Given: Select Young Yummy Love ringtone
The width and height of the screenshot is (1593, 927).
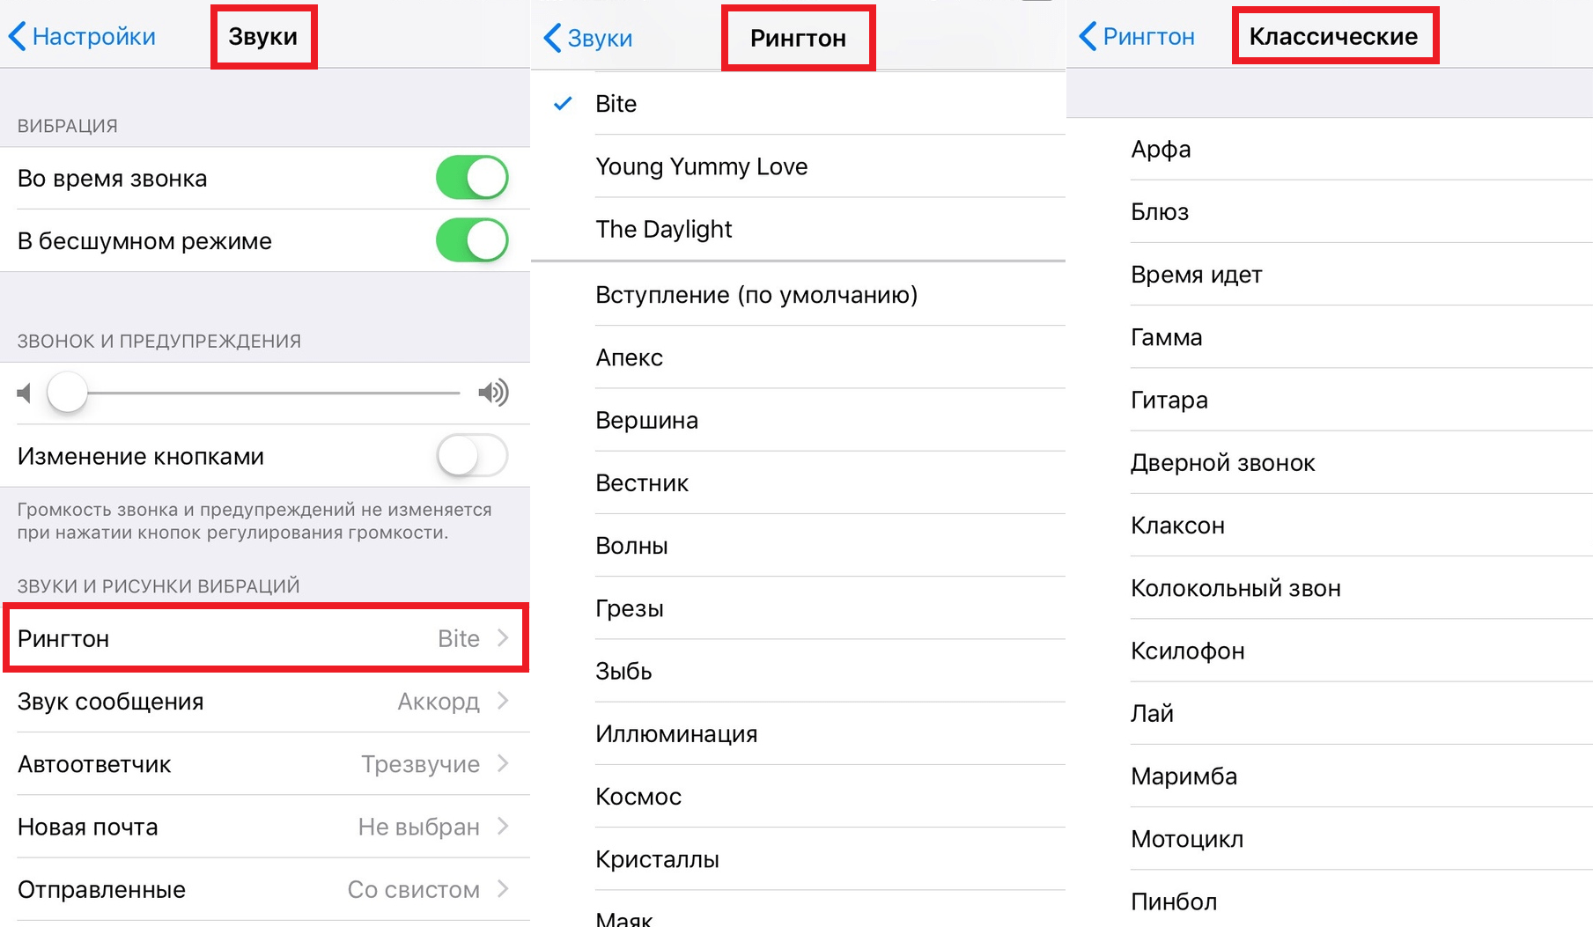Looking at the screenshot, I should tap(798, 166).
